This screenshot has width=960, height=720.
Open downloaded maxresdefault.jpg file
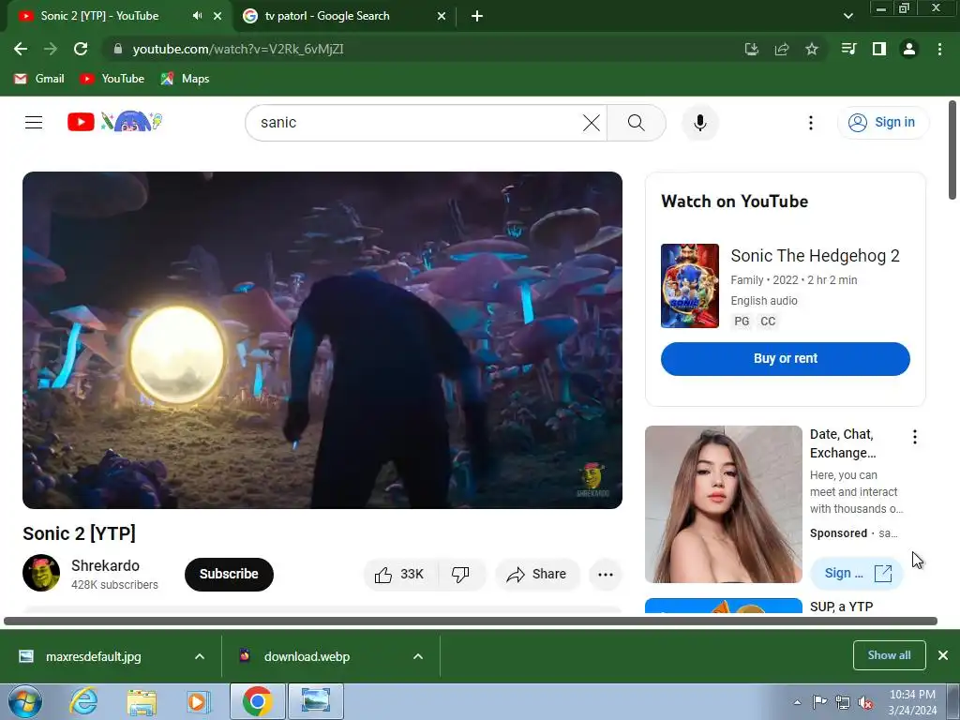pyautogui.click(x=93, y=656)
